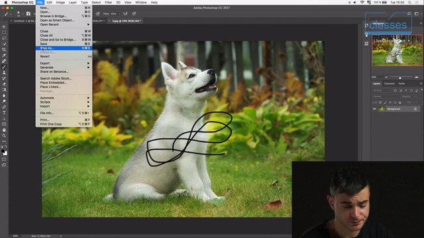424x238 pixels.
Task: Select the Path Selection tool
Action: pos(4,118)
